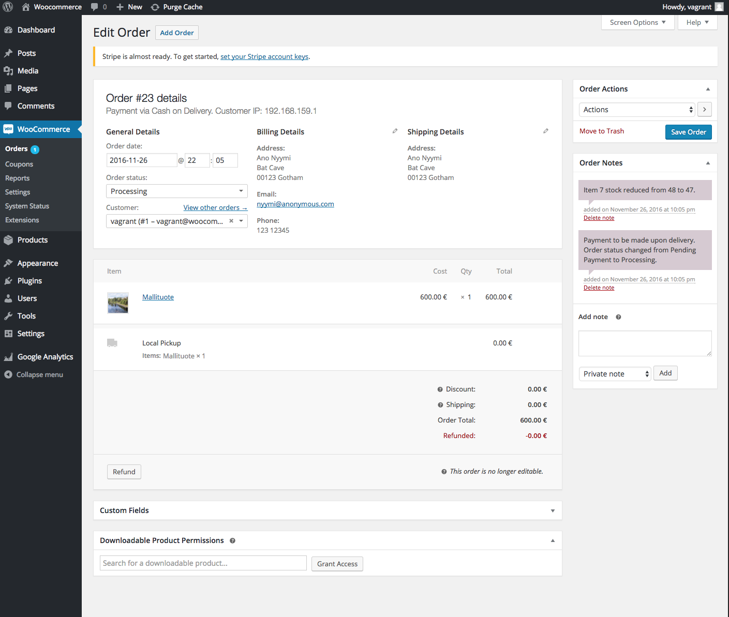Collapse the Order Actions box
The height and width of the screenshot is (617, 729).
click(x=708, y=89)
